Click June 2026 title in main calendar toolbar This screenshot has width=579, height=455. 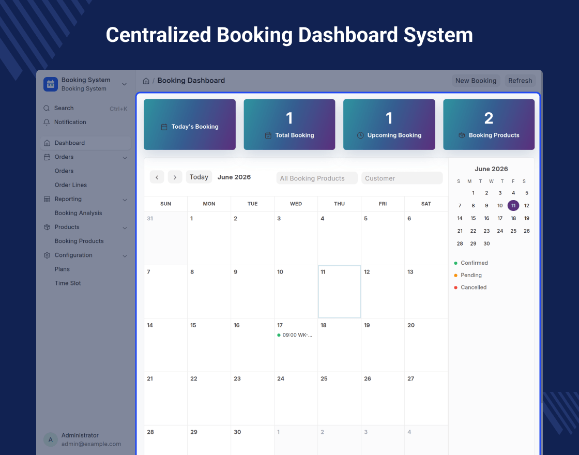click(234, 177)
